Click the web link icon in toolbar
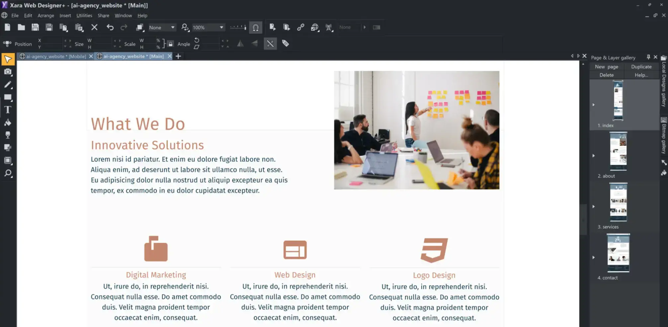This screenshot has width=668, height=327. point(301,27)
